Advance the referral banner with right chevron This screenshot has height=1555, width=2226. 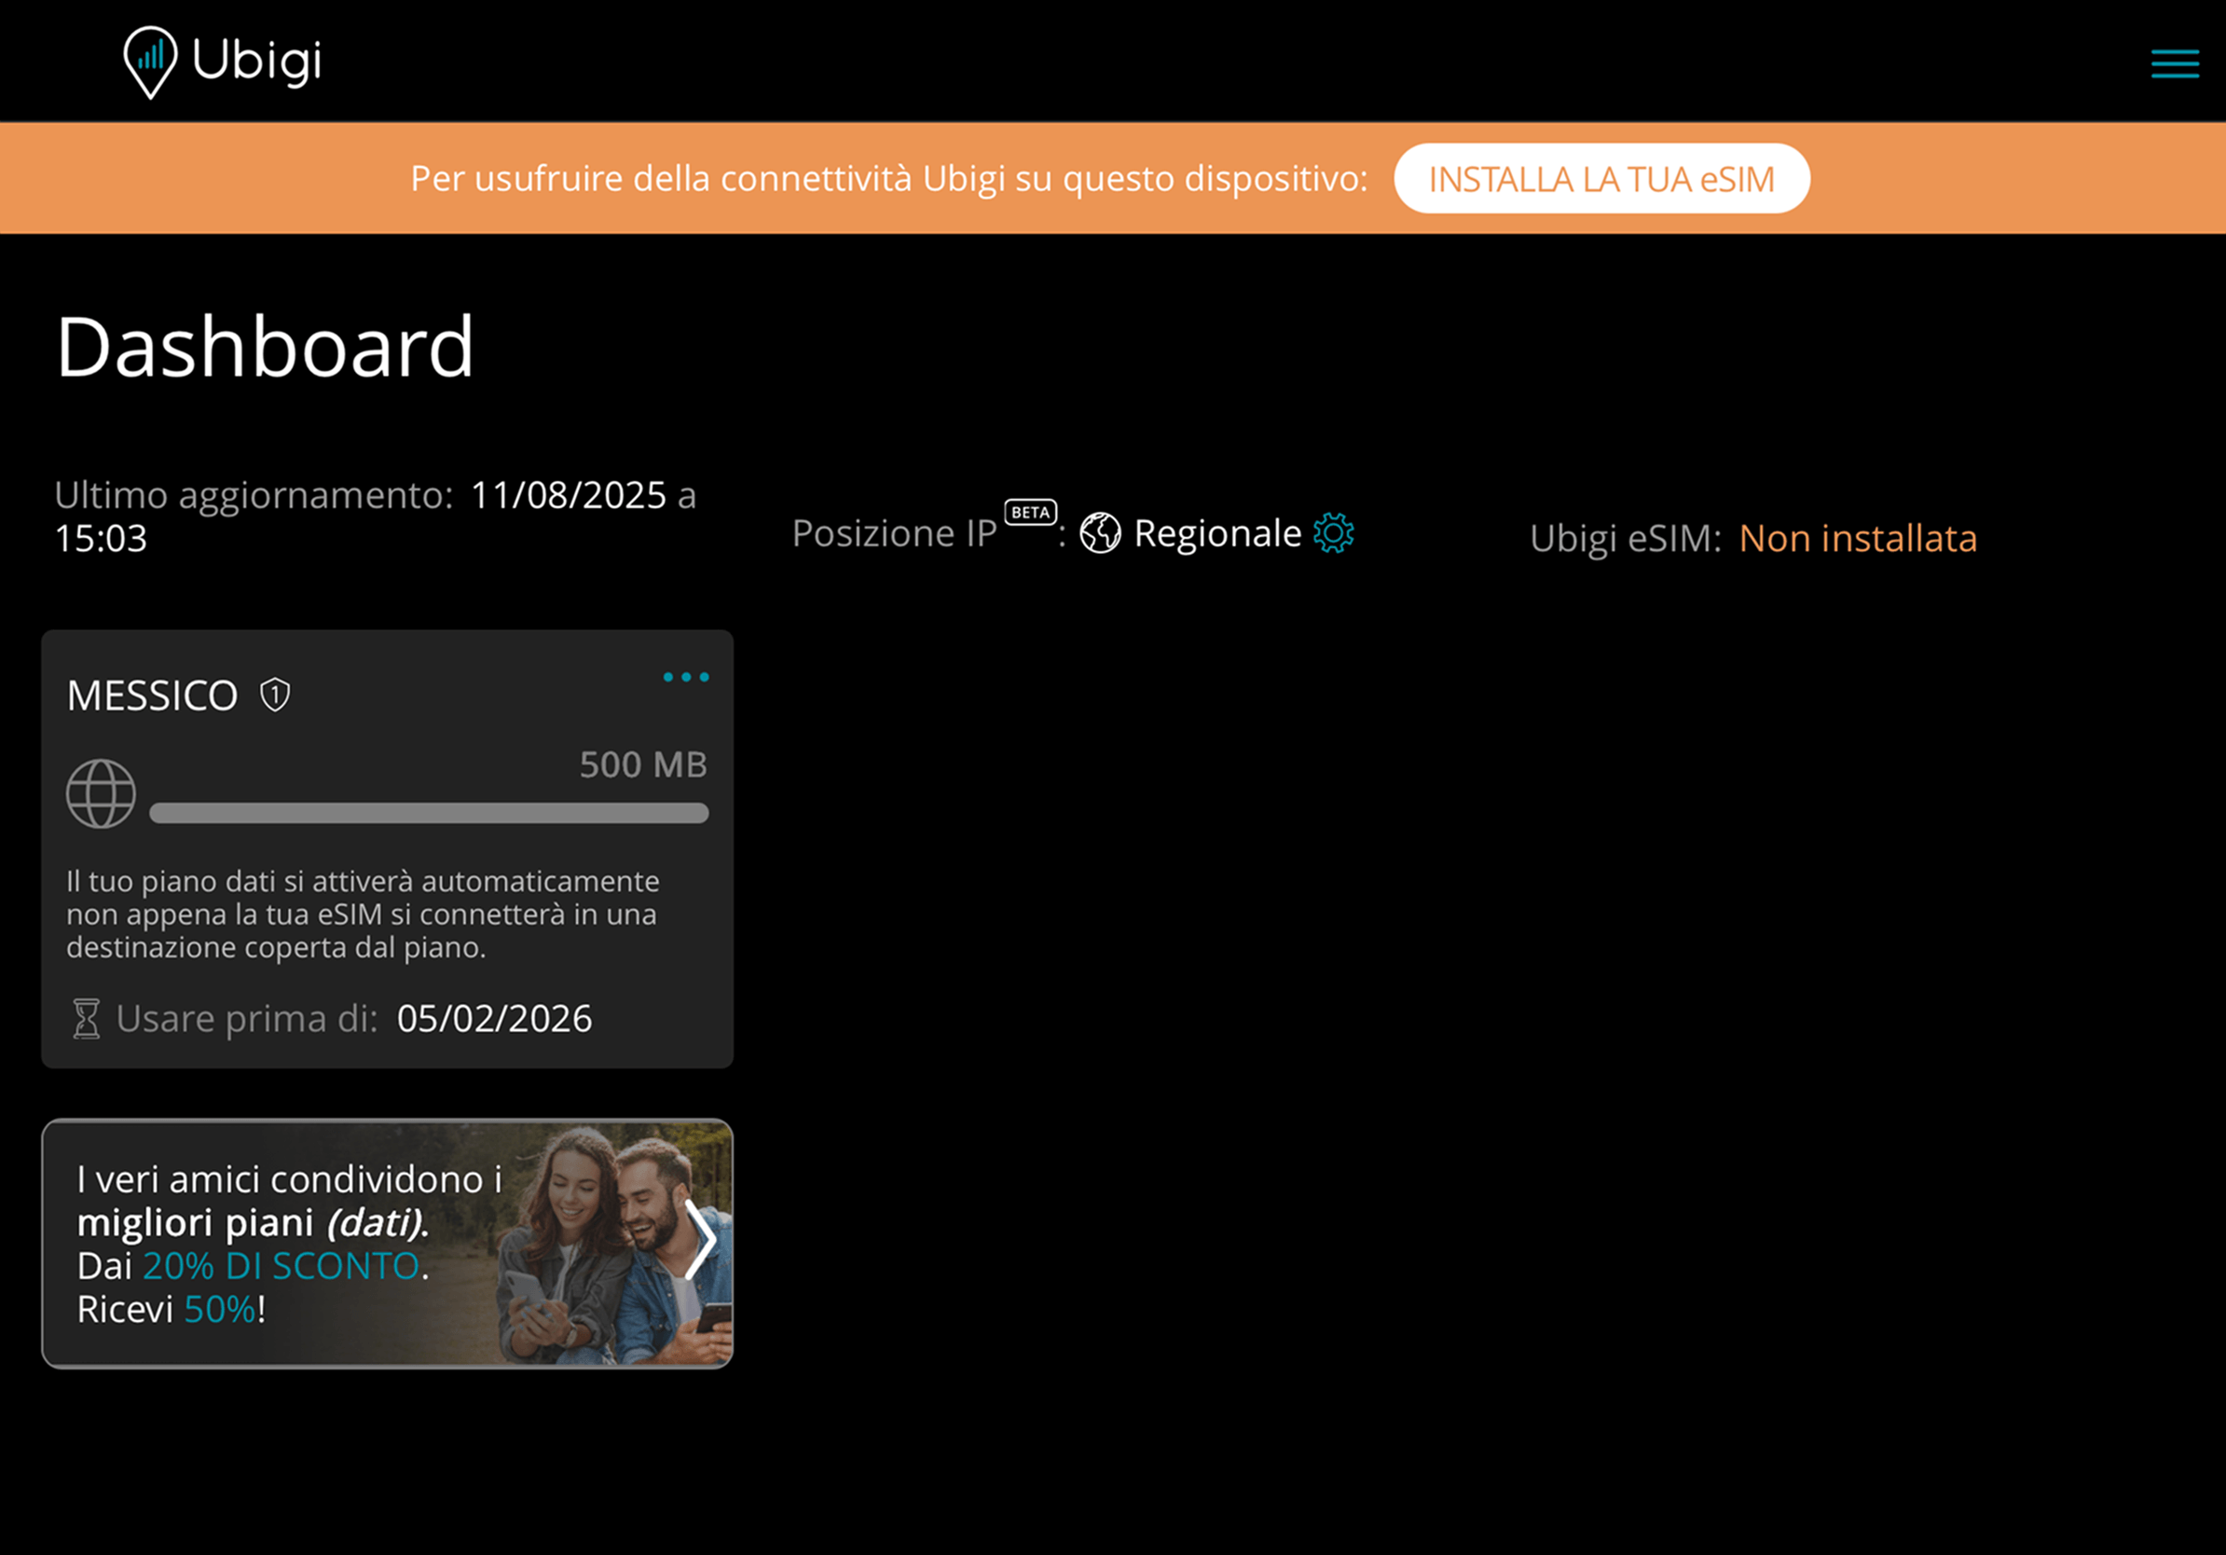click(x=700, y=1240)
